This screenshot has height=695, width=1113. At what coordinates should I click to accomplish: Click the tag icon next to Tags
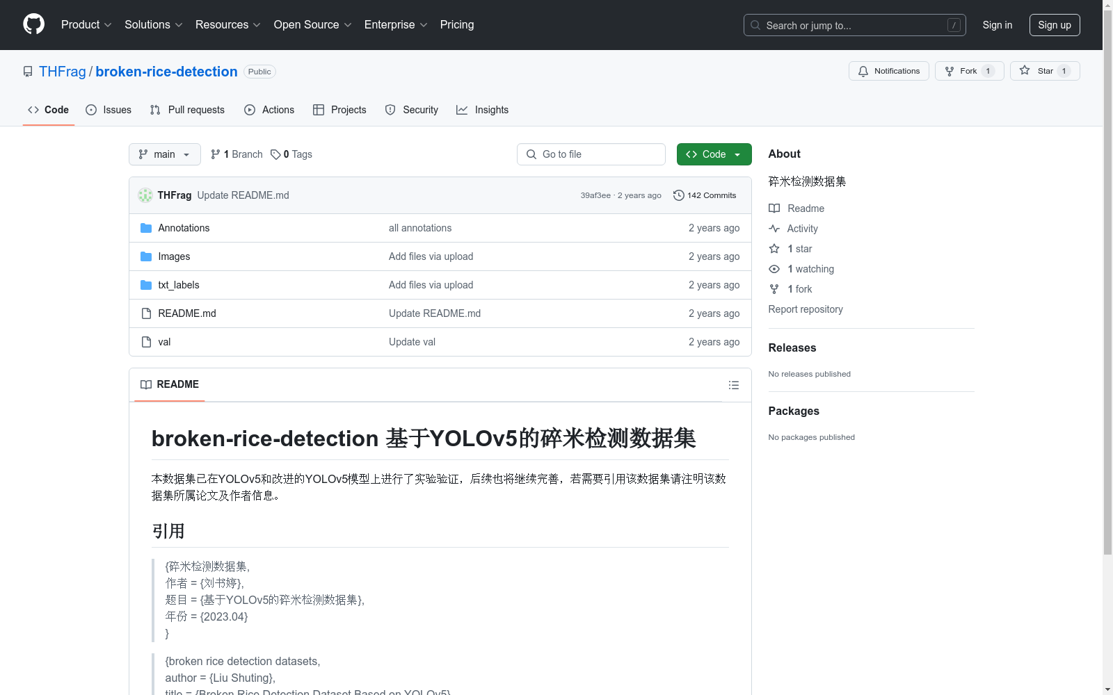tap(275, 154)
